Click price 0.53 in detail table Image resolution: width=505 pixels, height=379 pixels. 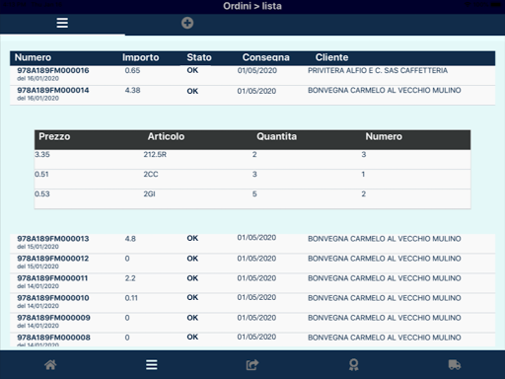pyautogui.click(x=42, y=193)
